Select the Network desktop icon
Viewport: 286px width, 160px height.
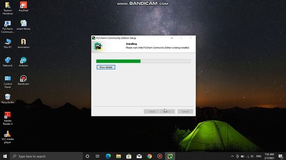point(8,62)
